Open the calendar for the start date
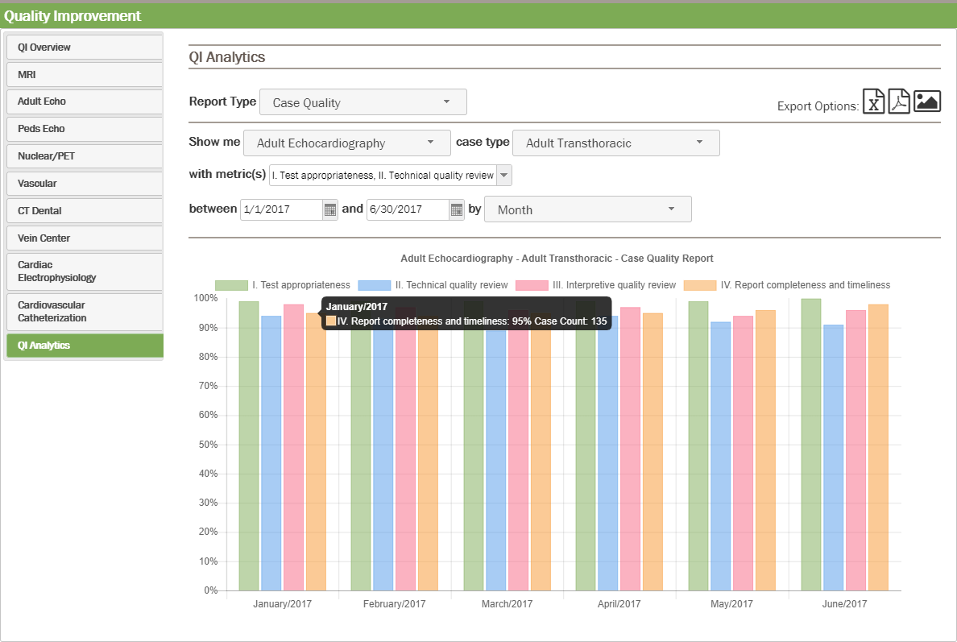The height and width of the screenshot is (642, 957). coord(330,209)
